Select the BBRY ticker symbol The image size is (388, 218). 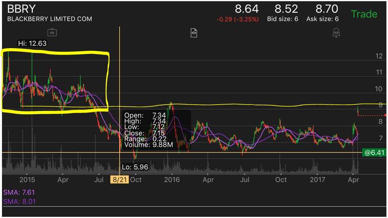tap(22, 9)
